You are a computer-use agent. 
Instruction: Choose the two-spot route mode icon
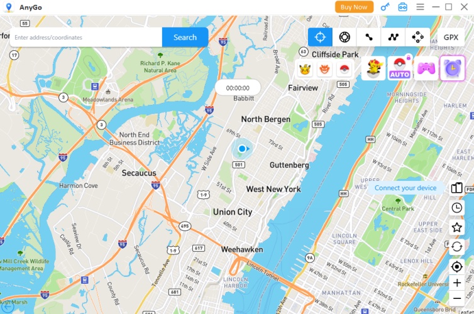pos(369,37)
